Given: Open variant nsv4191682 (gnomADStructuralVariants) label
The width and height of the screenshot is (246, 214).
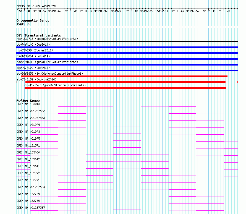Looking at the screenshot, I should (47, 62).
